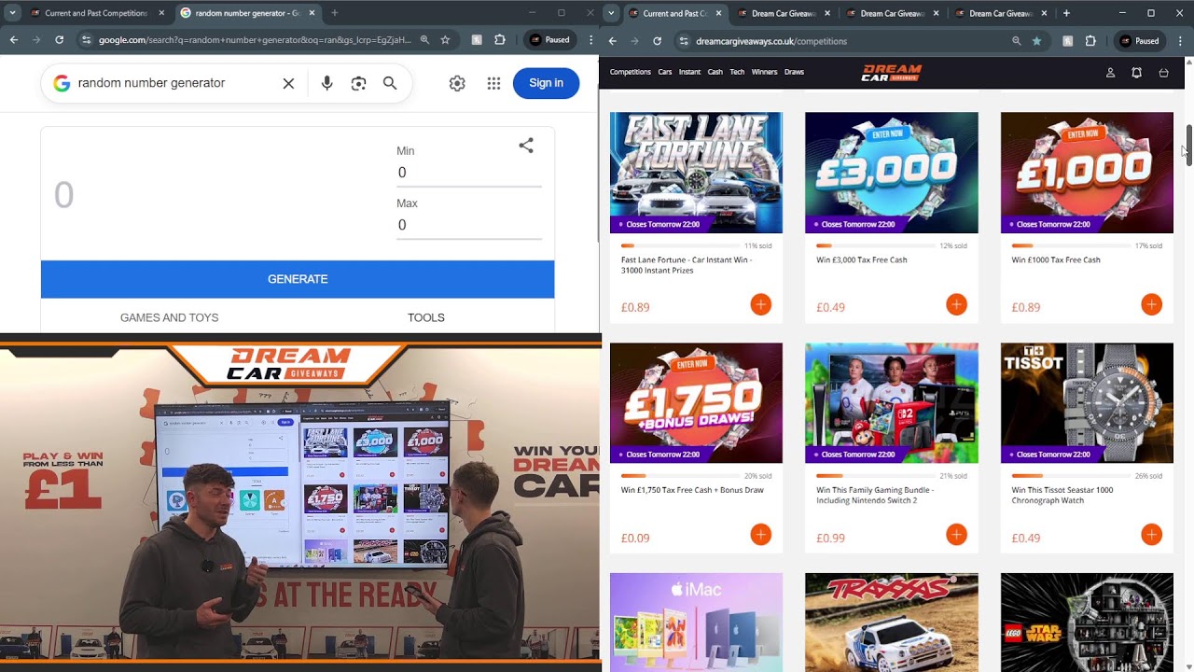
Task: Open left browser's three-dot menu
Action: (x=590, y=40)
